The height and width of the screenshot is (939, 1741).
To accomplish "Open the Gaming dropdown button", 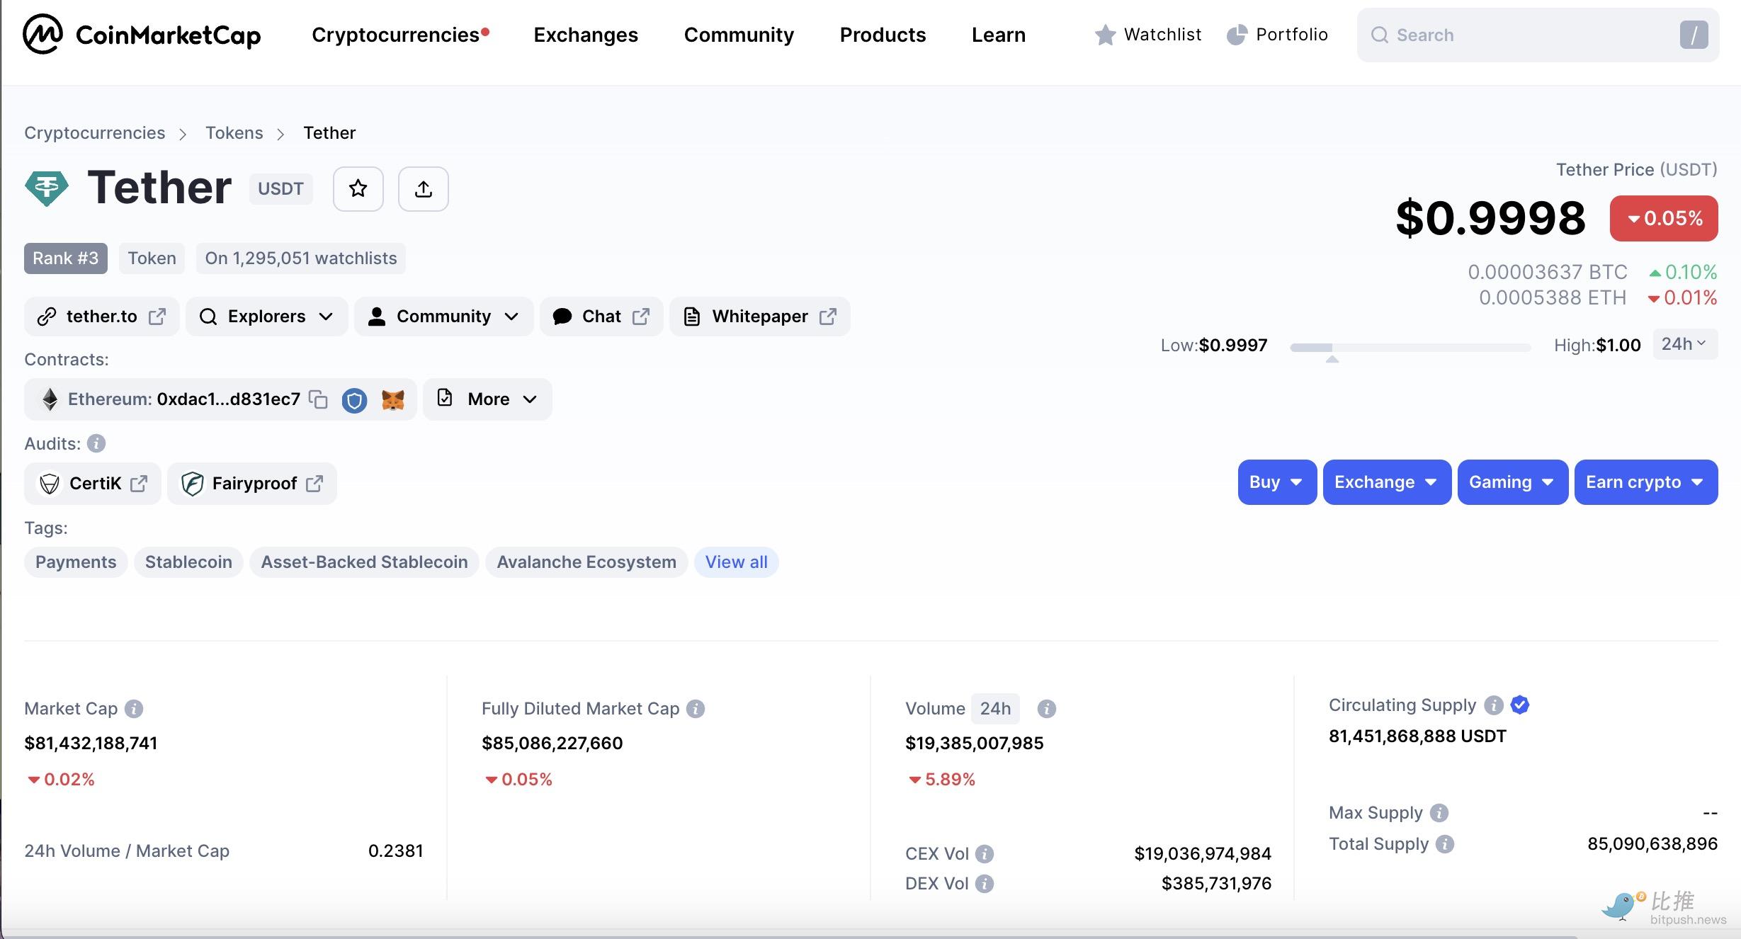I will point(1513,482).
